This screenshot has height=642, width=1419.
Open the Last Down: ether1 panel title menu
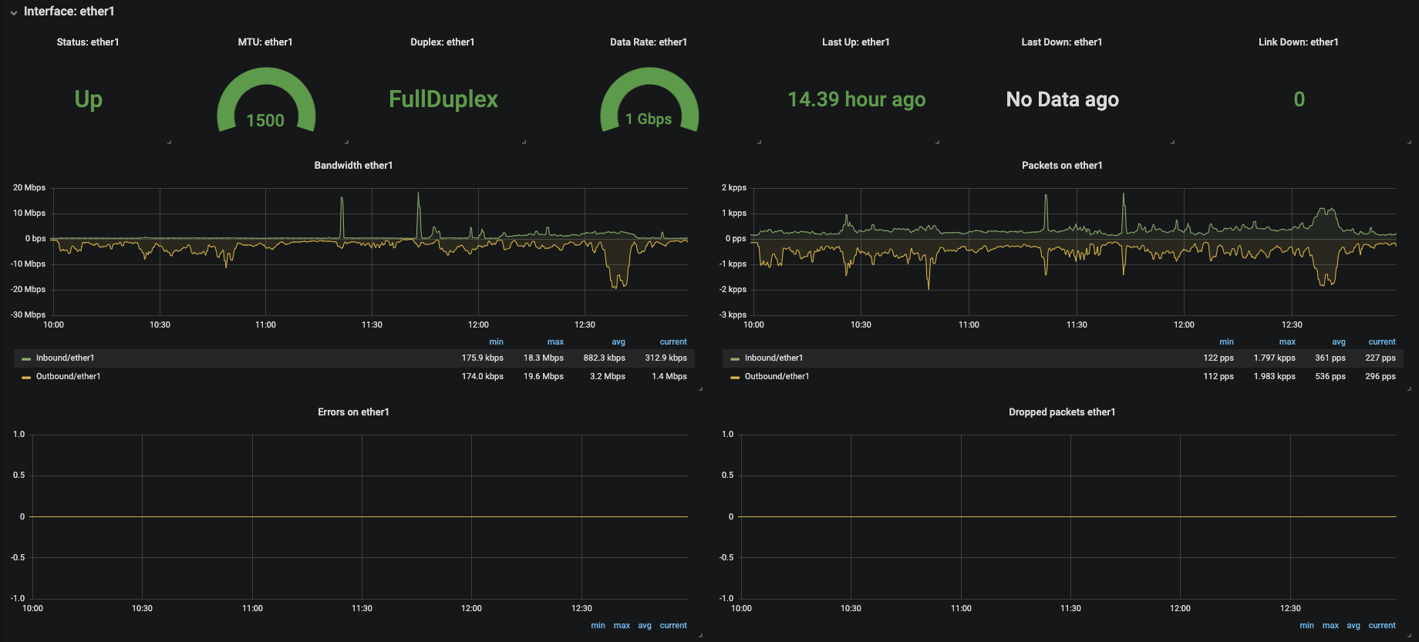tap(1062, 42)
